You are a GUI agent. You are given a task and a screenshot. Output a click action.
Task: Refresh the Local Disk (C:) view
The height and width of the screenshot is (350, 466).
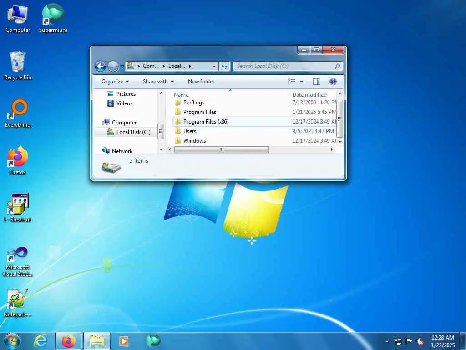(x=224, y=66)
